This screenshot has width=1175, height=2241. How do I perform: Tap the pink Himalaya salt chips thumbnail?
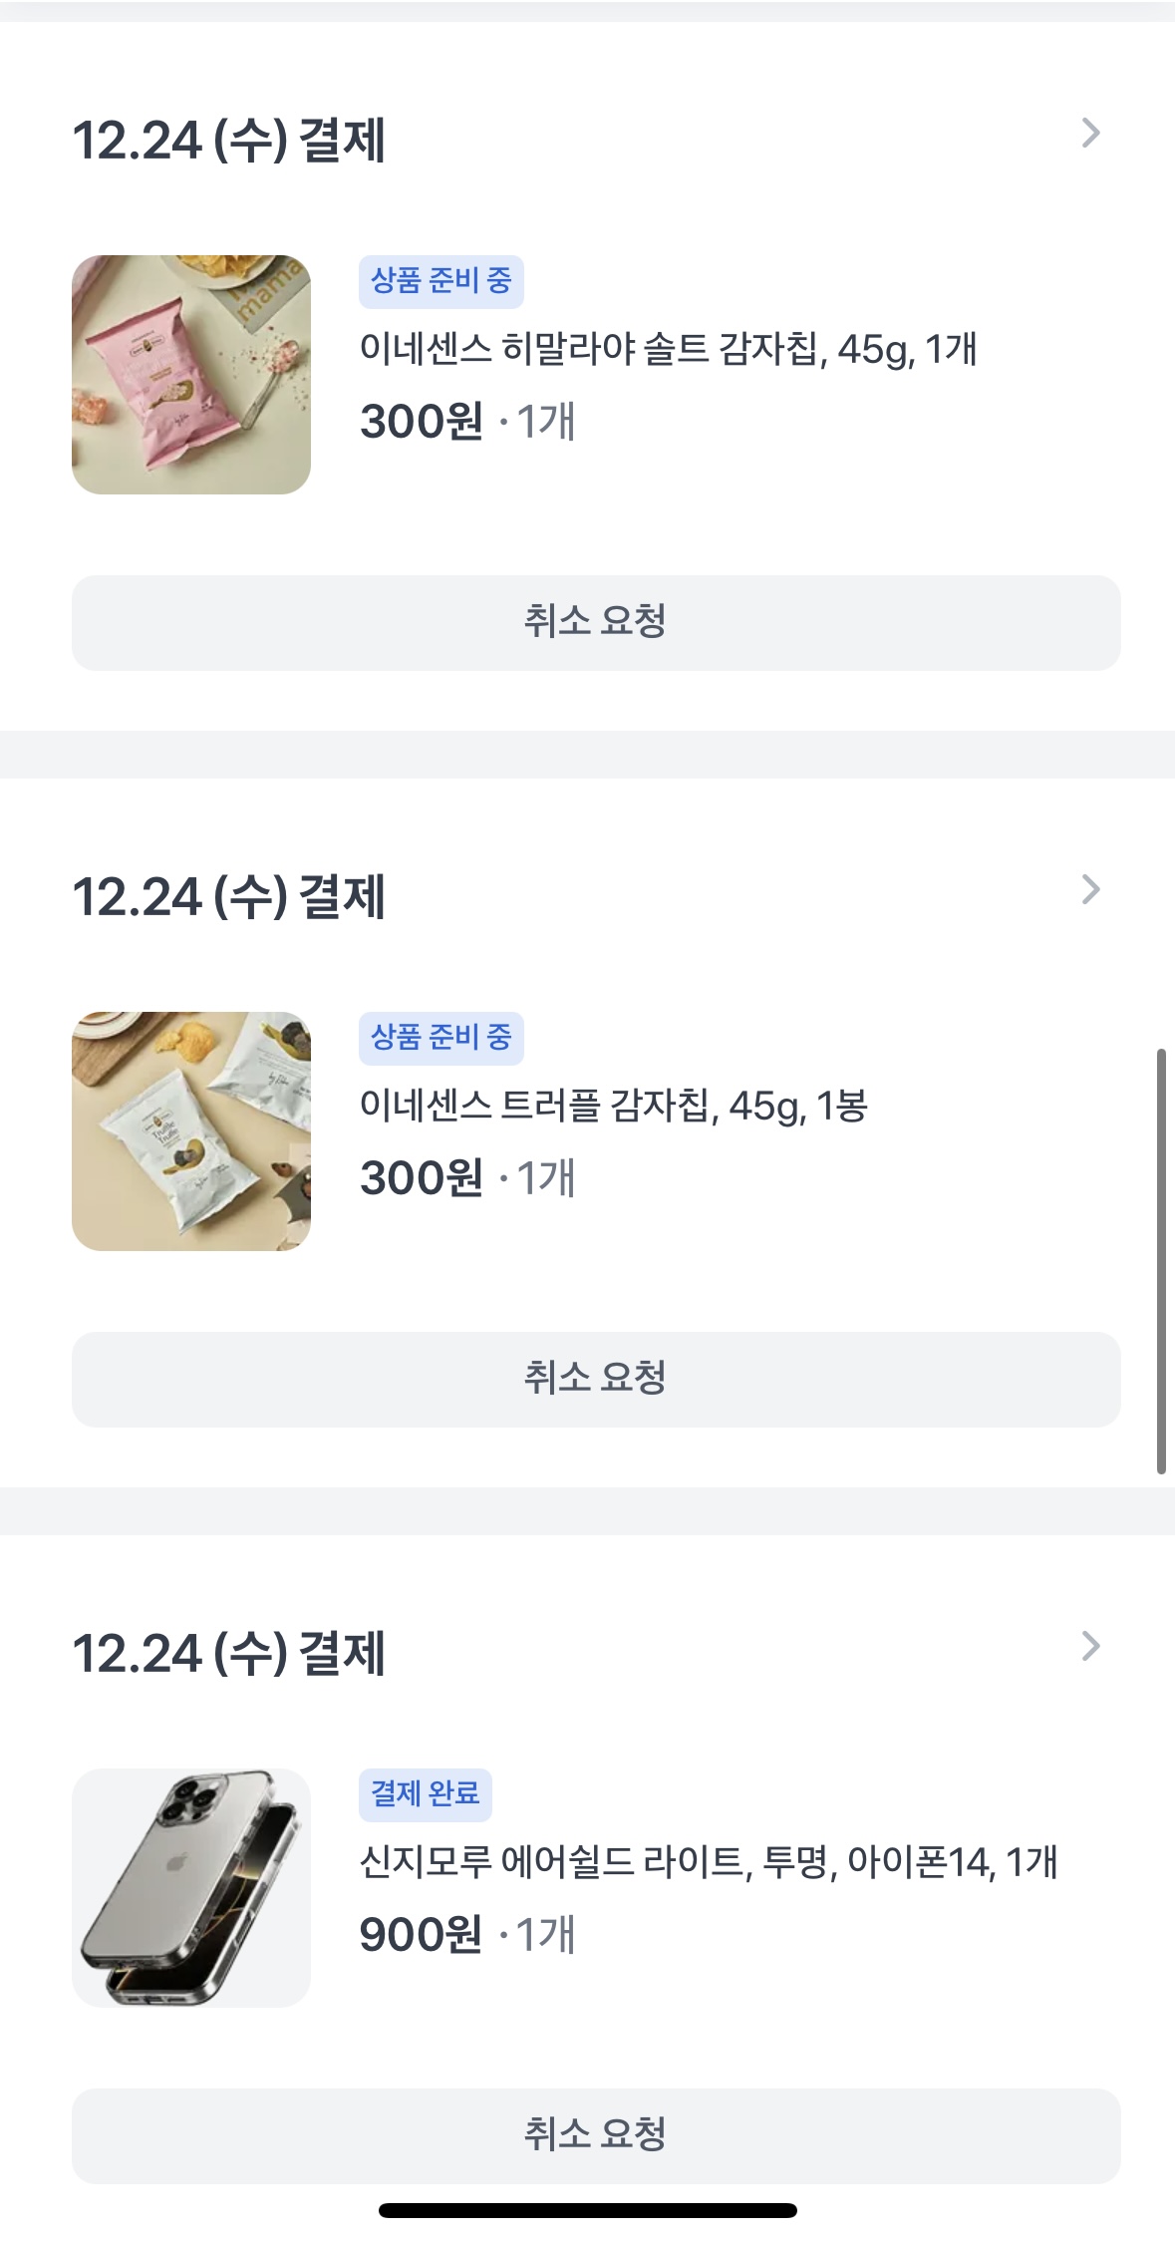pos(191,375)
